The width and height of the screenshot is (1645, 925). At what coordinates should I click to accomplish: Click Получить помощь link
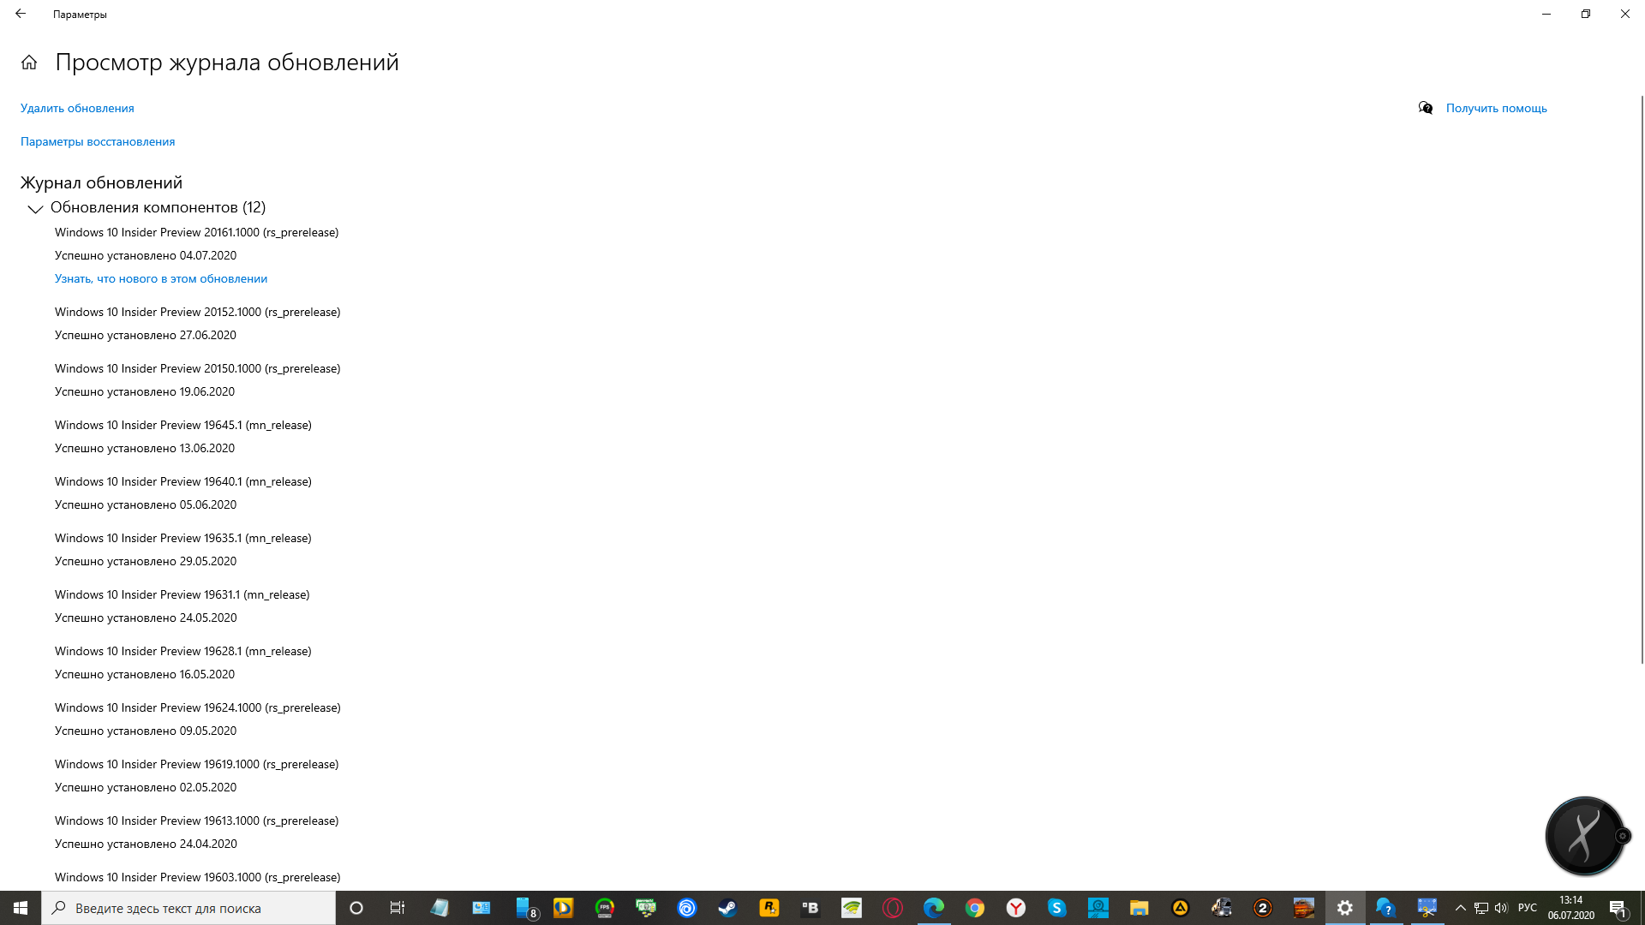point(1496,108)
